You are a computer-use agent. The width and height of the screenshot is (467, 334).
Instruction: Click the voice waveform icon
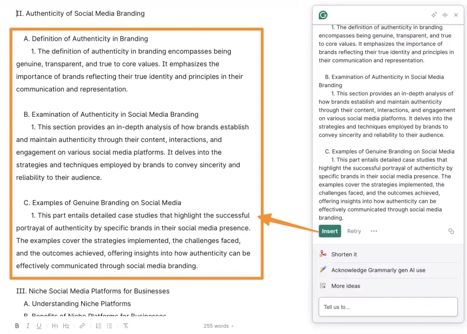click(445, 15)
